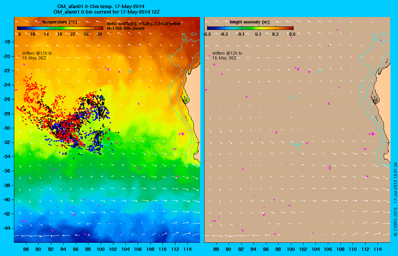
Task: Click the temperature color scale bar
Action: pos(60,28)
